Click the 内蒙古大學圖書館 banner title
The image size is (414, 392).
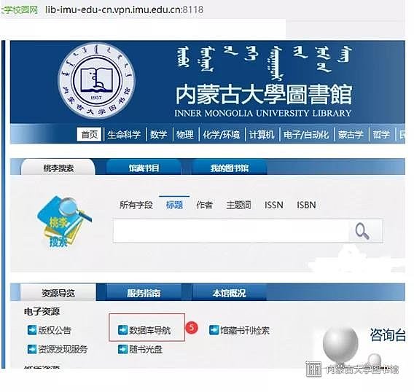[x=264, y=95]
